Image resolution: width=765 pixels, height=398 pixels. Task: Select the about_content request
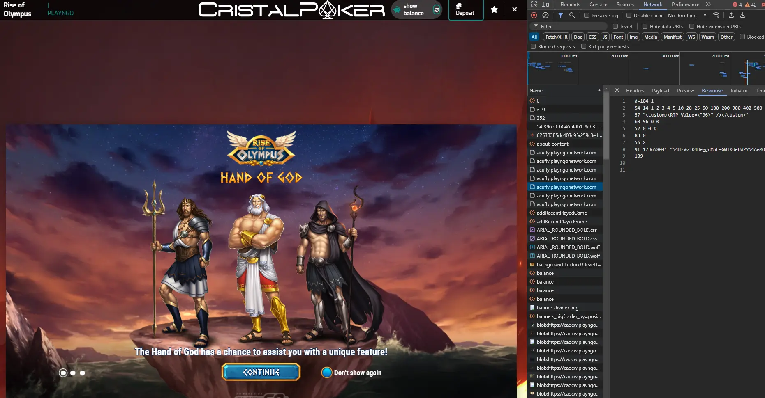565,144
